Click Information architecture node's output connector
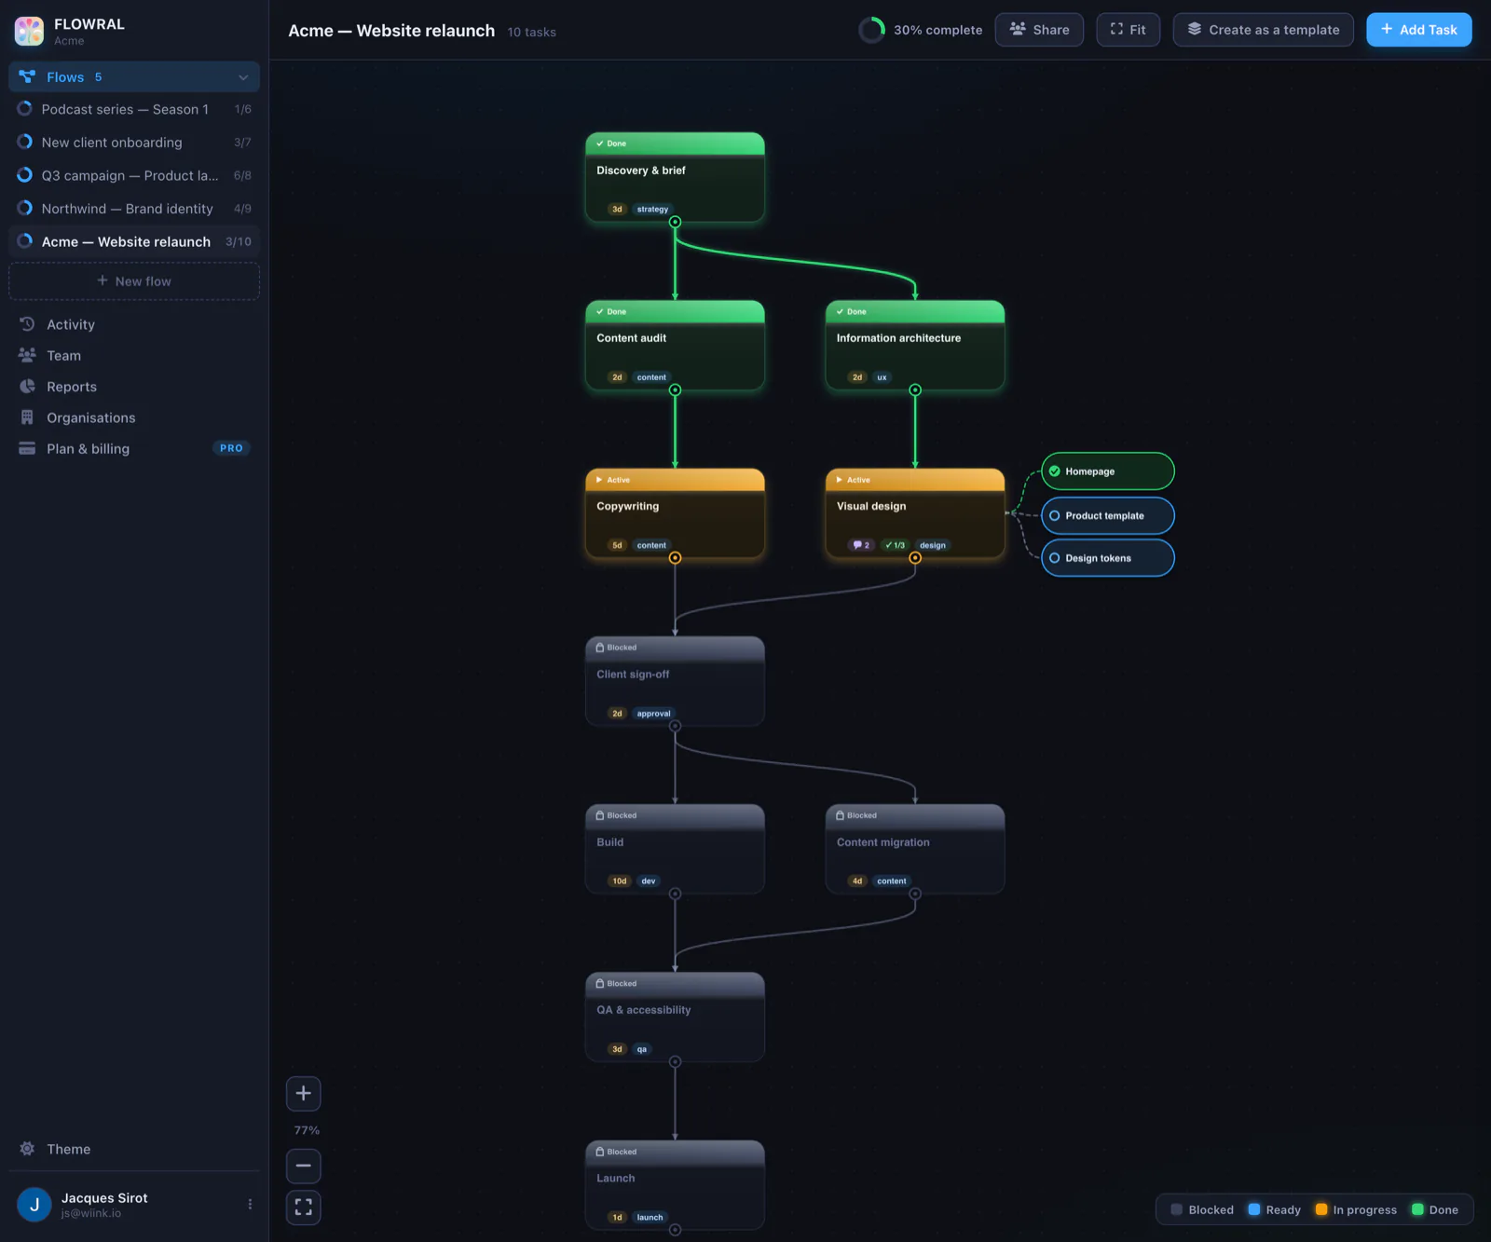 coord(915,389)
